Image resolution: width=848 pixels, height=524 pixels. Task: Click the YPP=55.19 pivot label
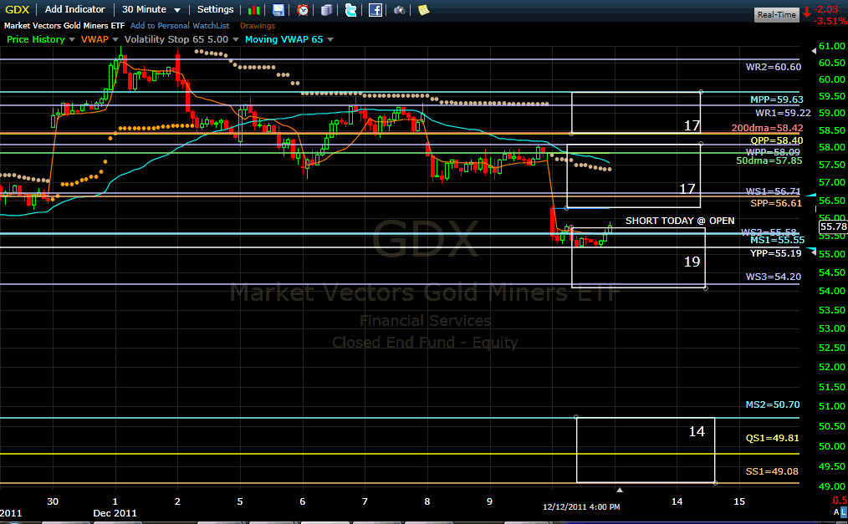tap(775, 253)
